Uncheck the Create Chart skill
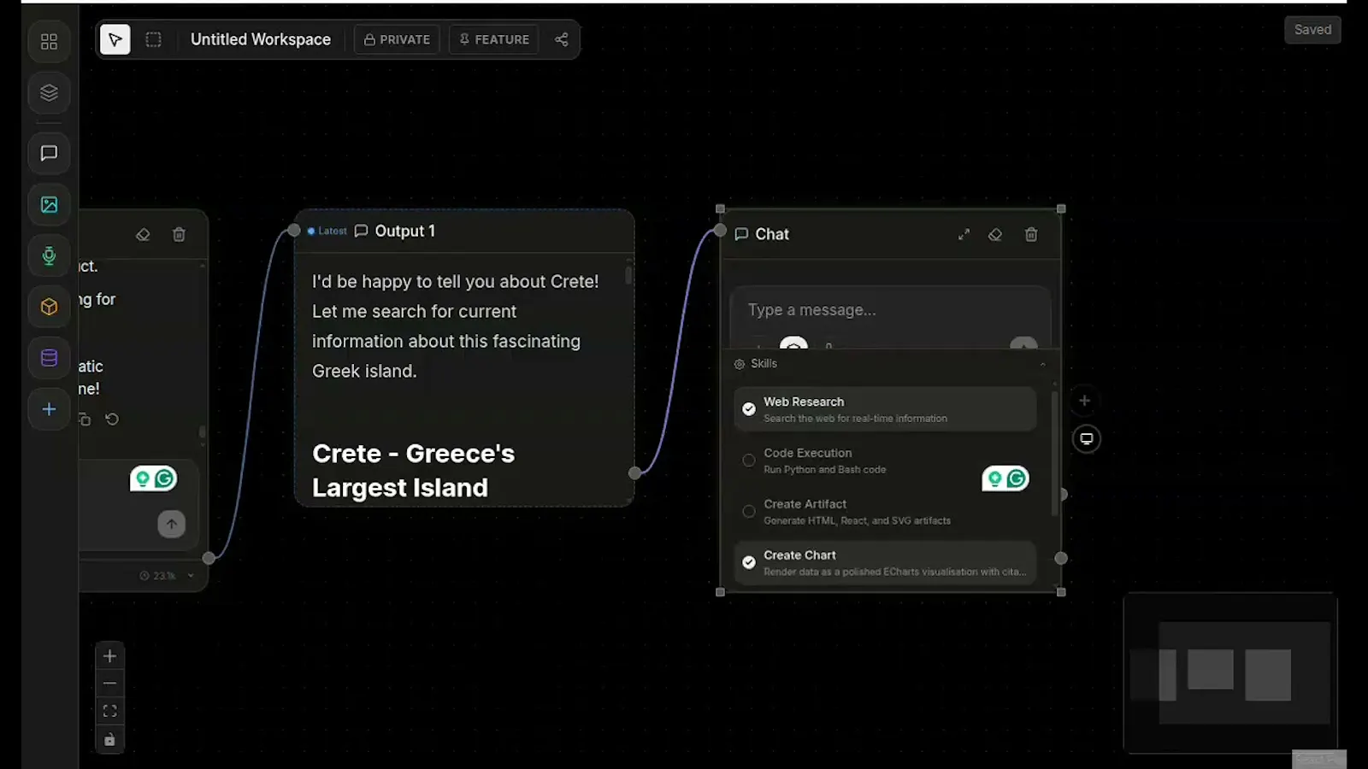Viewport: 1368px width, 769px height. [x=885, y=563]
